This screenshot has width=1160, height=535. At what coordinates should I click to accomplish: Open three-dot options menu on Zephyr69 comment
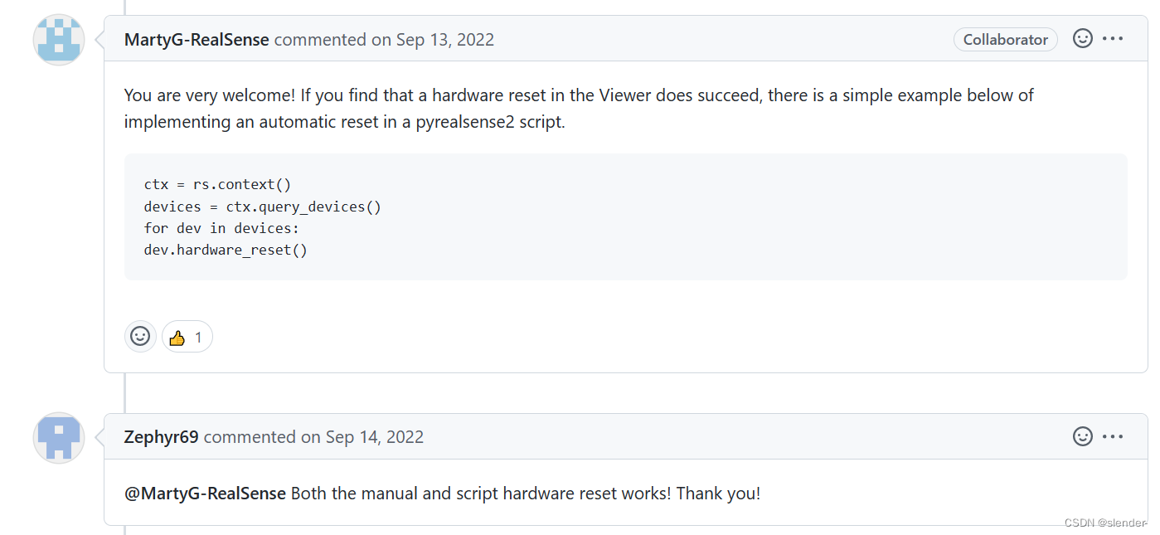point(1113,436)
